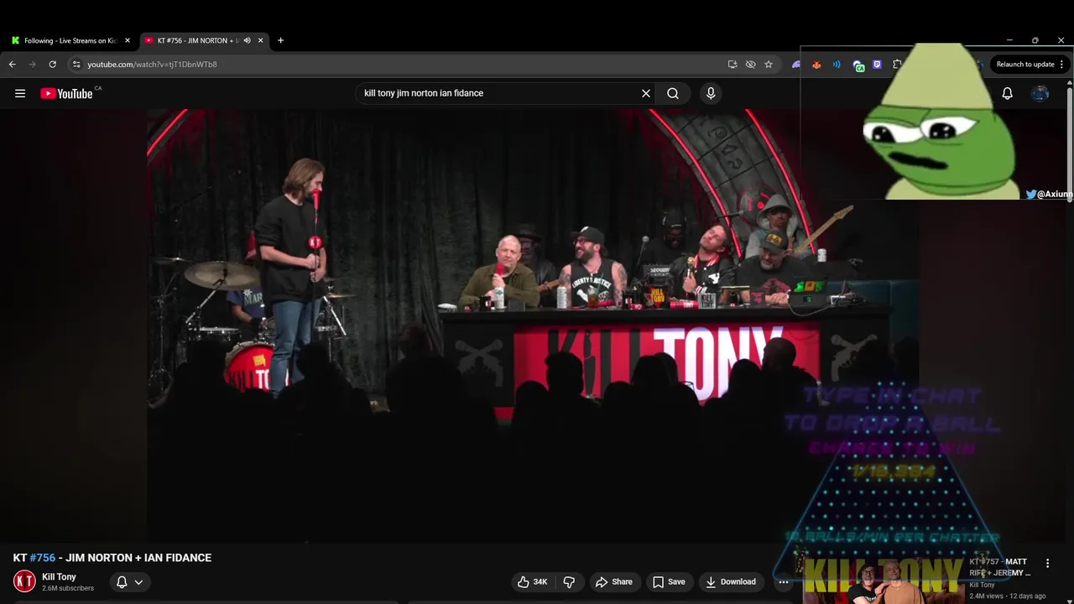Open options for KT #757 recommended video
The height and width of the screenshot is (604, 1074).
(x=1047, y=563)
